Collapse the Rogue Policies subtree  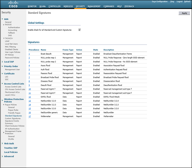point(4,104)
